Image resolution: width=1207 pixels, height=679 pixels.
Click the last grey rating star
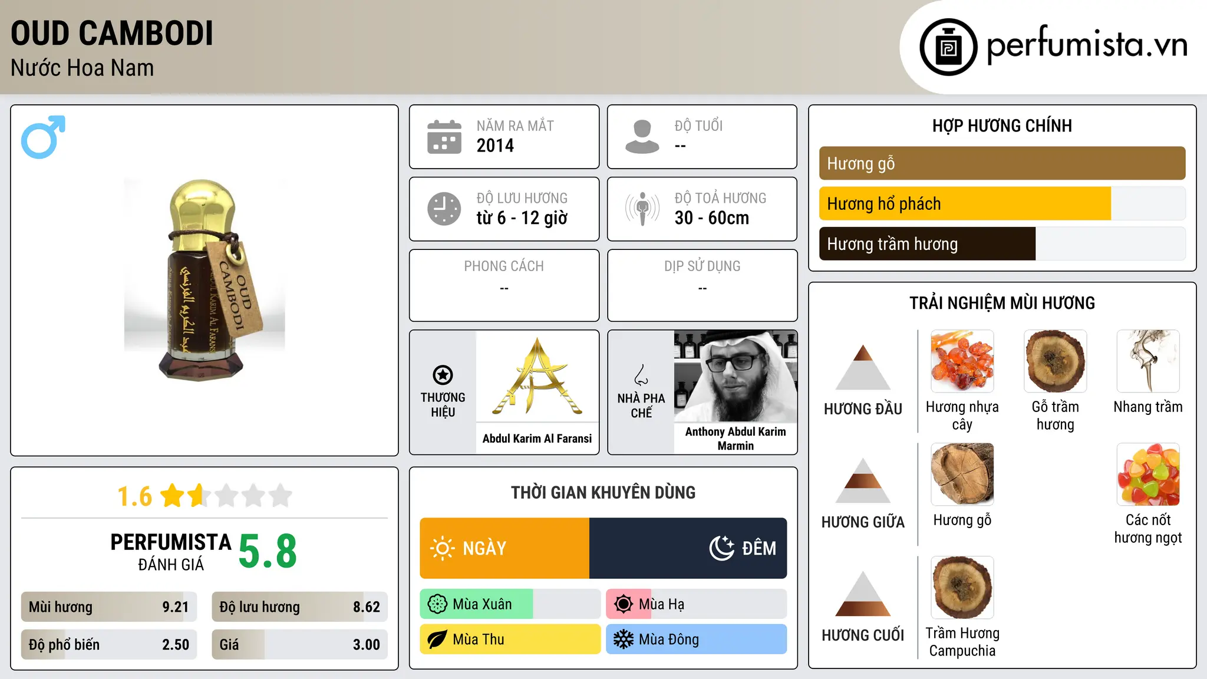(x=281, y=495)
